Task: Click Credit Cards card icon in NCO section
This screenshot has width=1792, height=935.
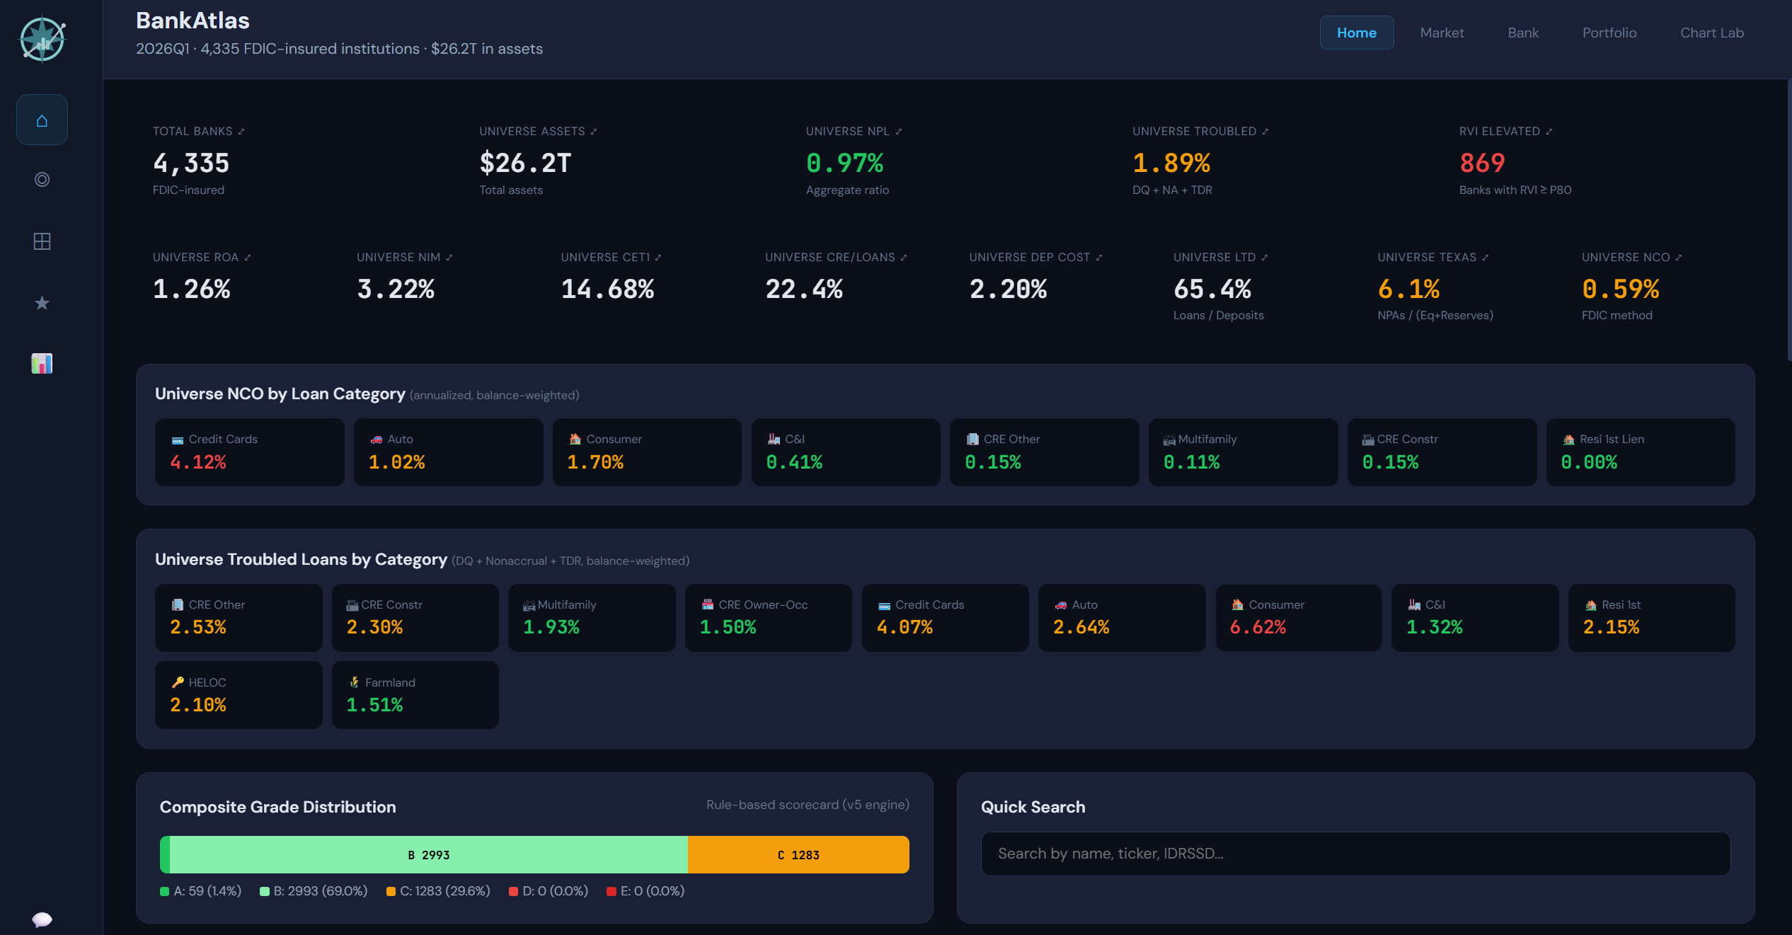Action: pos(178,440)
